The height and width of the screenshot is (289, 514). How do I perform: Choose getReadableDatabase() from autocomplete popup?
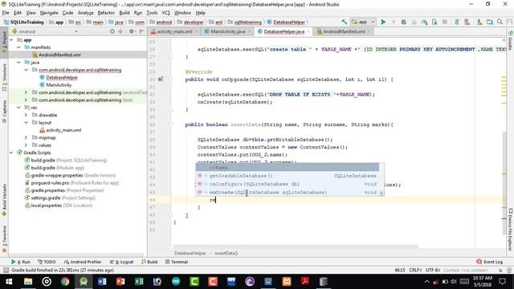[288, 176]
